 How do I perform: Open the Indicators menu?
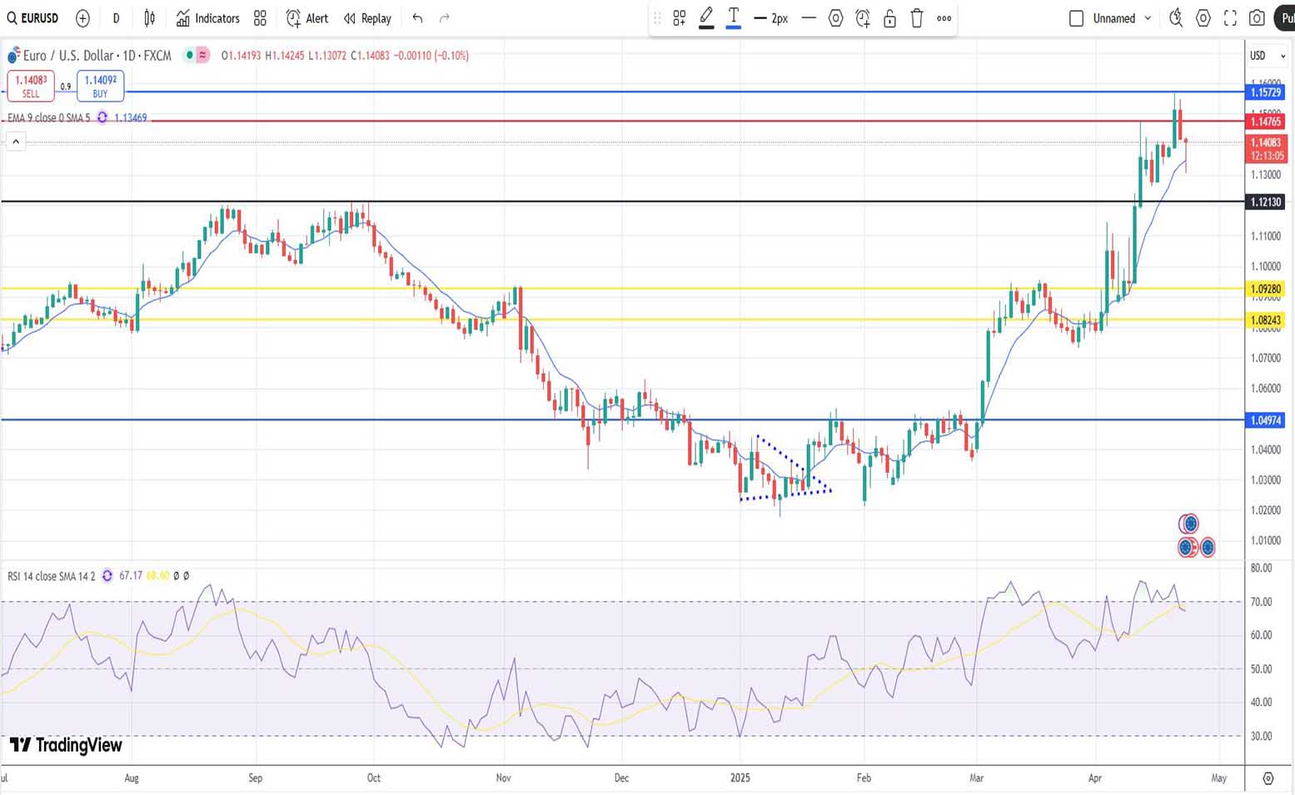coord(208,18)
